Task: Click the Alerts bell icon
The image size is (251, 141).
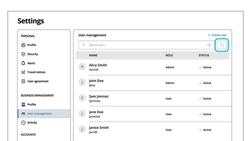Action: [23, 63]
